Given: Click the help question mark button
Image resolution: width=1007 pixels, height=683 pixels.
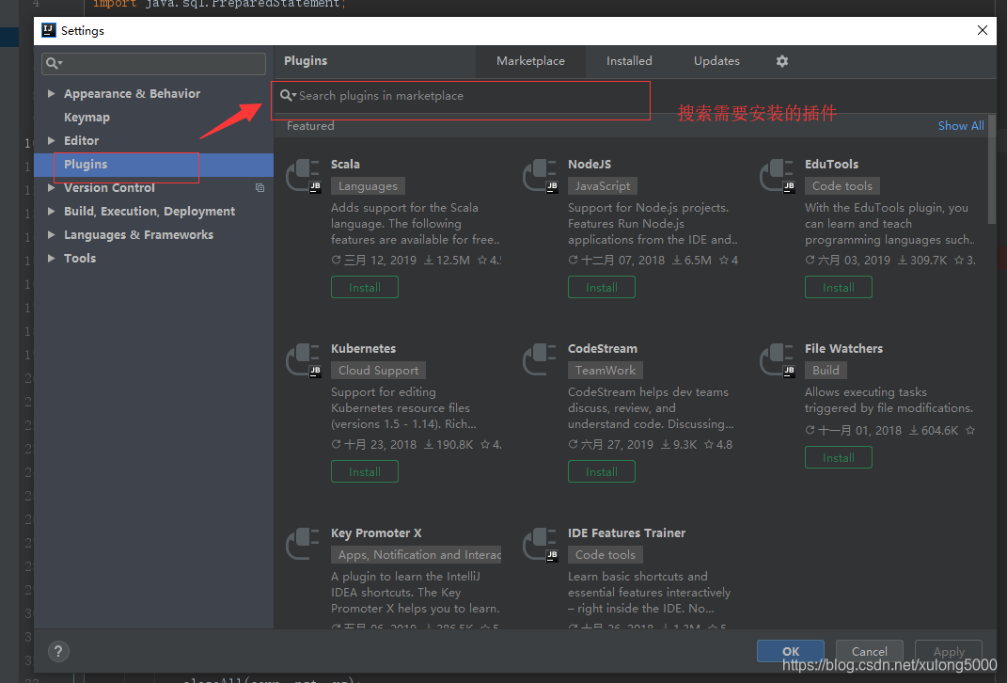Looking at the screenshot, I should (58, 652).
